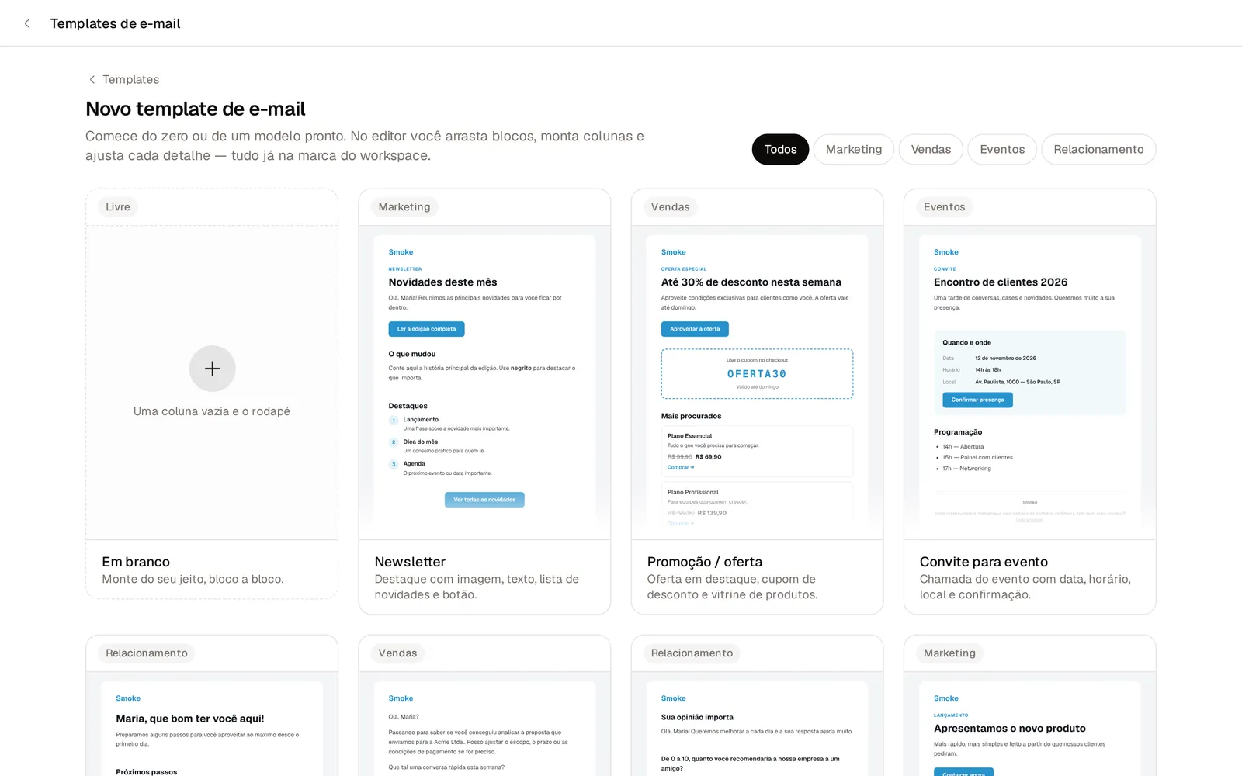
Task: Open the Convite para evento preview
Action: 1029,383
